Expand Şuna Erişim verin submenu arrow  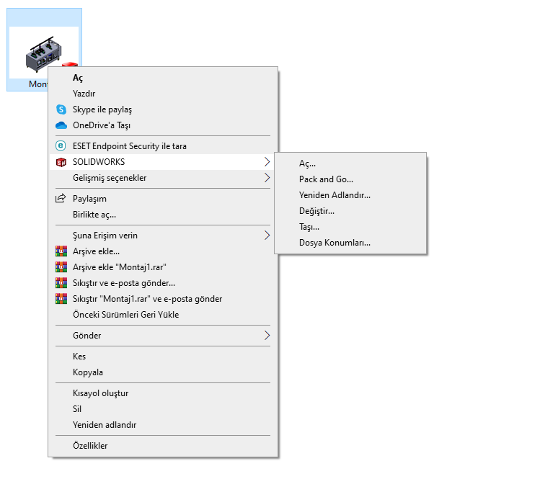267,236
